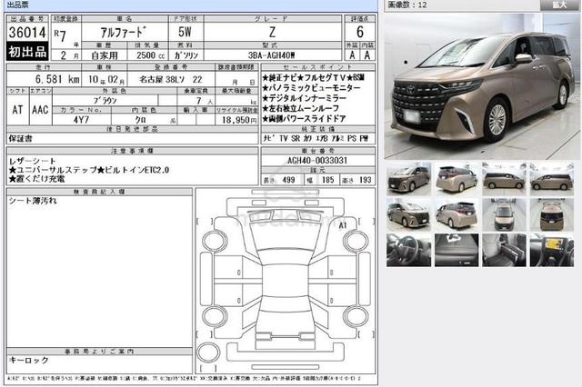The image size is (582, 387).
Task: Click the レザーシート note
Action: coord(33,162)
